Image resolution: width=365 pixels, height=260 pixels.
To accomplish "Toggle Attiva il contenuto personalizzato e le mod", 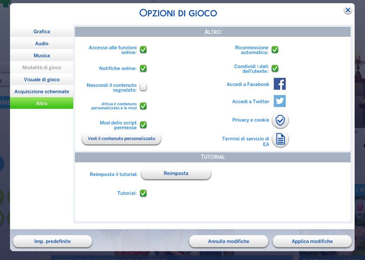I will [x=143, y=106].
